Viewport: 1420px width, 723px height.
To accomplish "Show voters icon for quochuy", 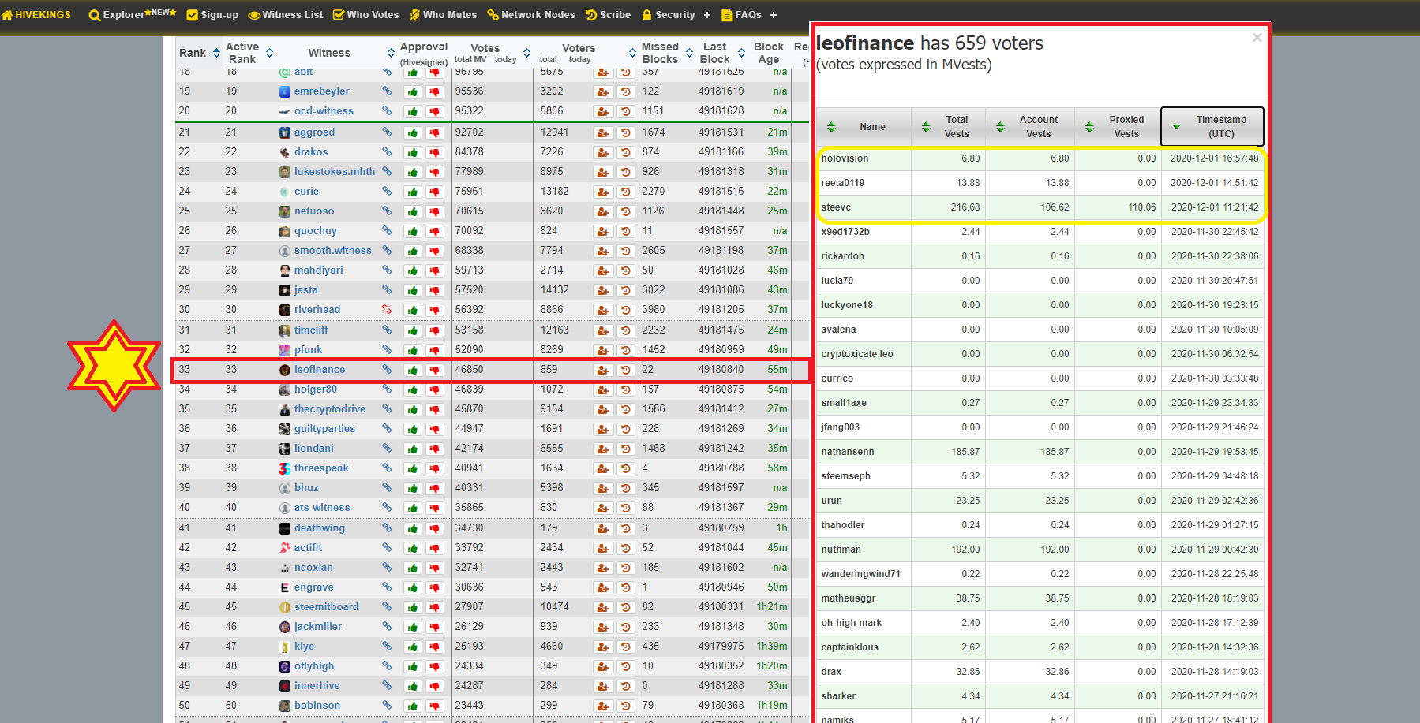I will [x=603, y=231].
